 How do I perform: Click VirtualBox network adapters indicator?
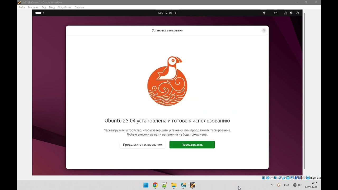[280, 178]
